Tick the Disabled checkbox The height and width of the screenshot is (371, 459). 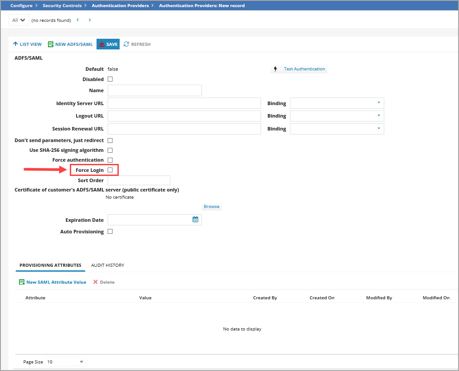coord(110,79)
